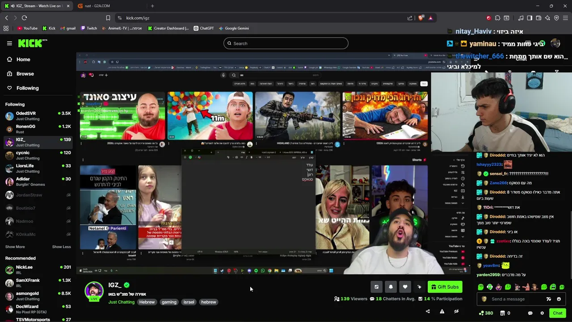Switch to rust - G2A.COM tab
The width and height of the screenshot is (572, 322).
[x=109, y=6]
